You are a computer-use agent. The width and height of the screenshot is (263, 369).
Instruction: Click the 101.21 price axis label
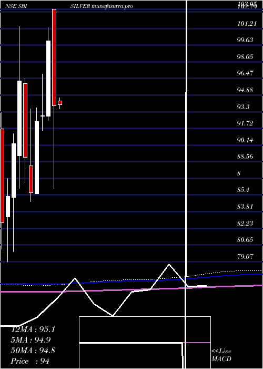pos(247,23)
